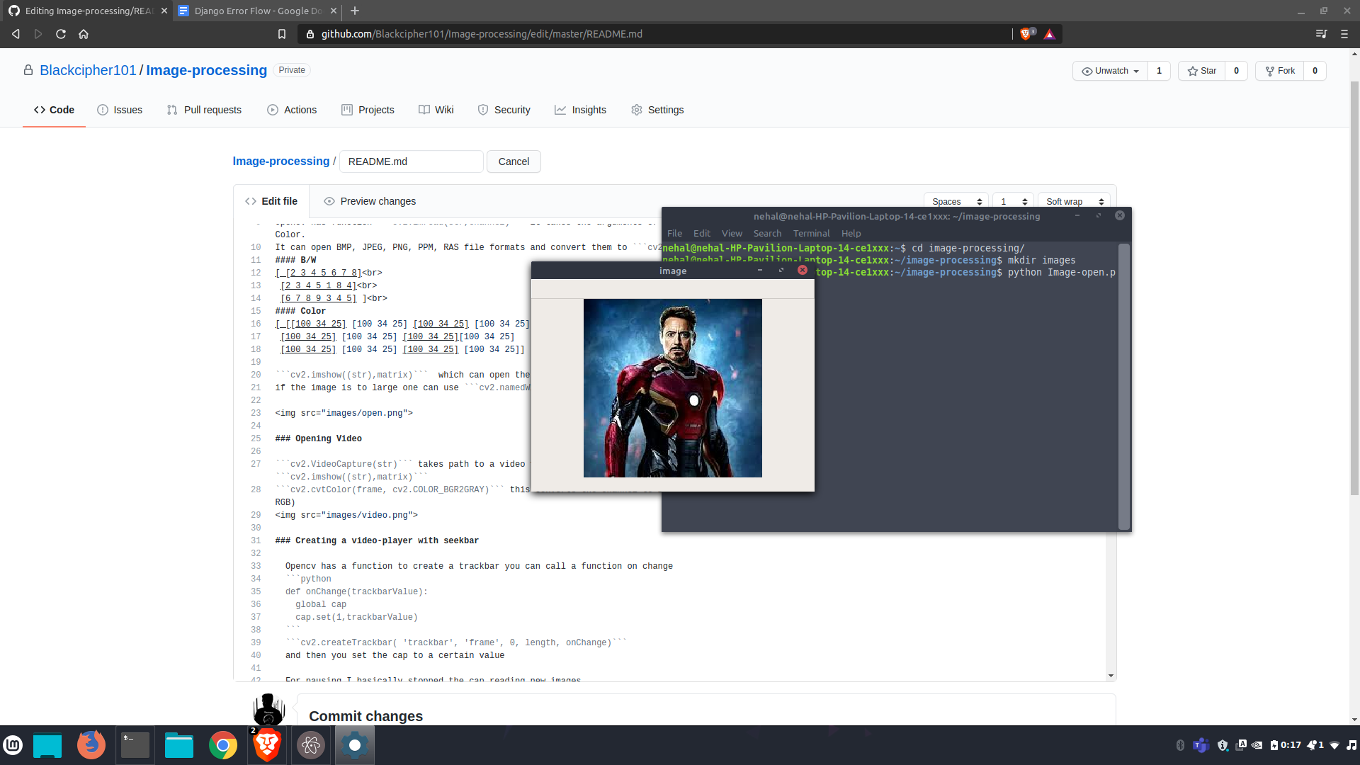Open the Terminal menu in terminal window
The image size is (1360, 765).
(x=811, y=233)
